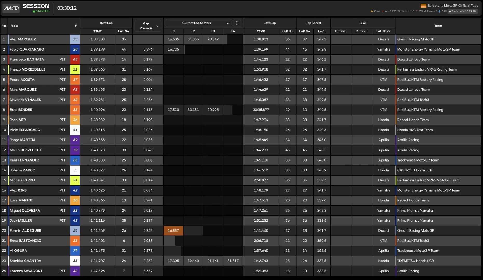Click the Last Lap column group header
The height and width of the screenshot is (280, 483).
(269, 23)
